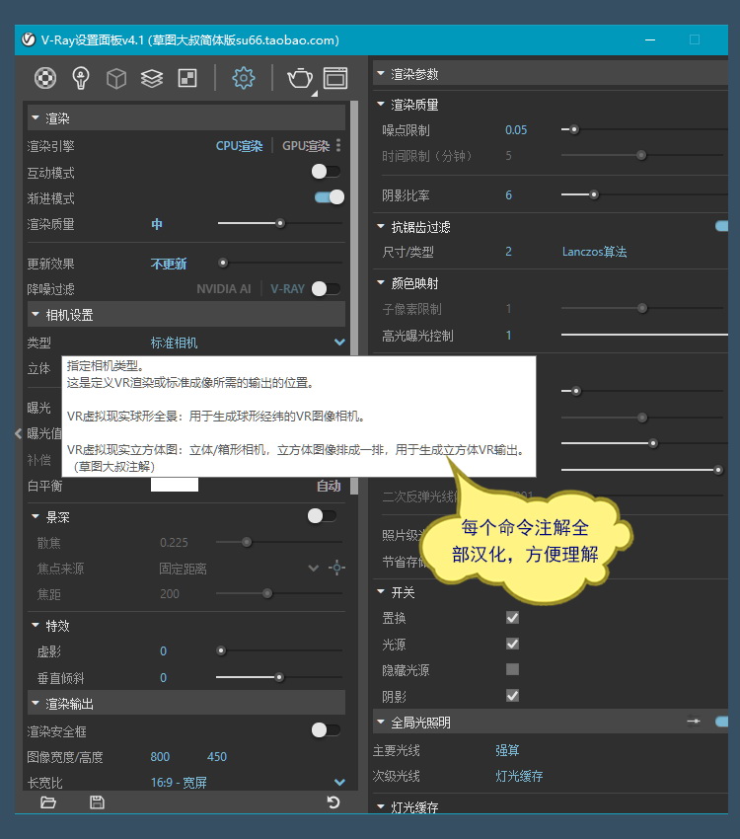
Task: Click the save settings disk icon
Action: [x=97, y=802]
